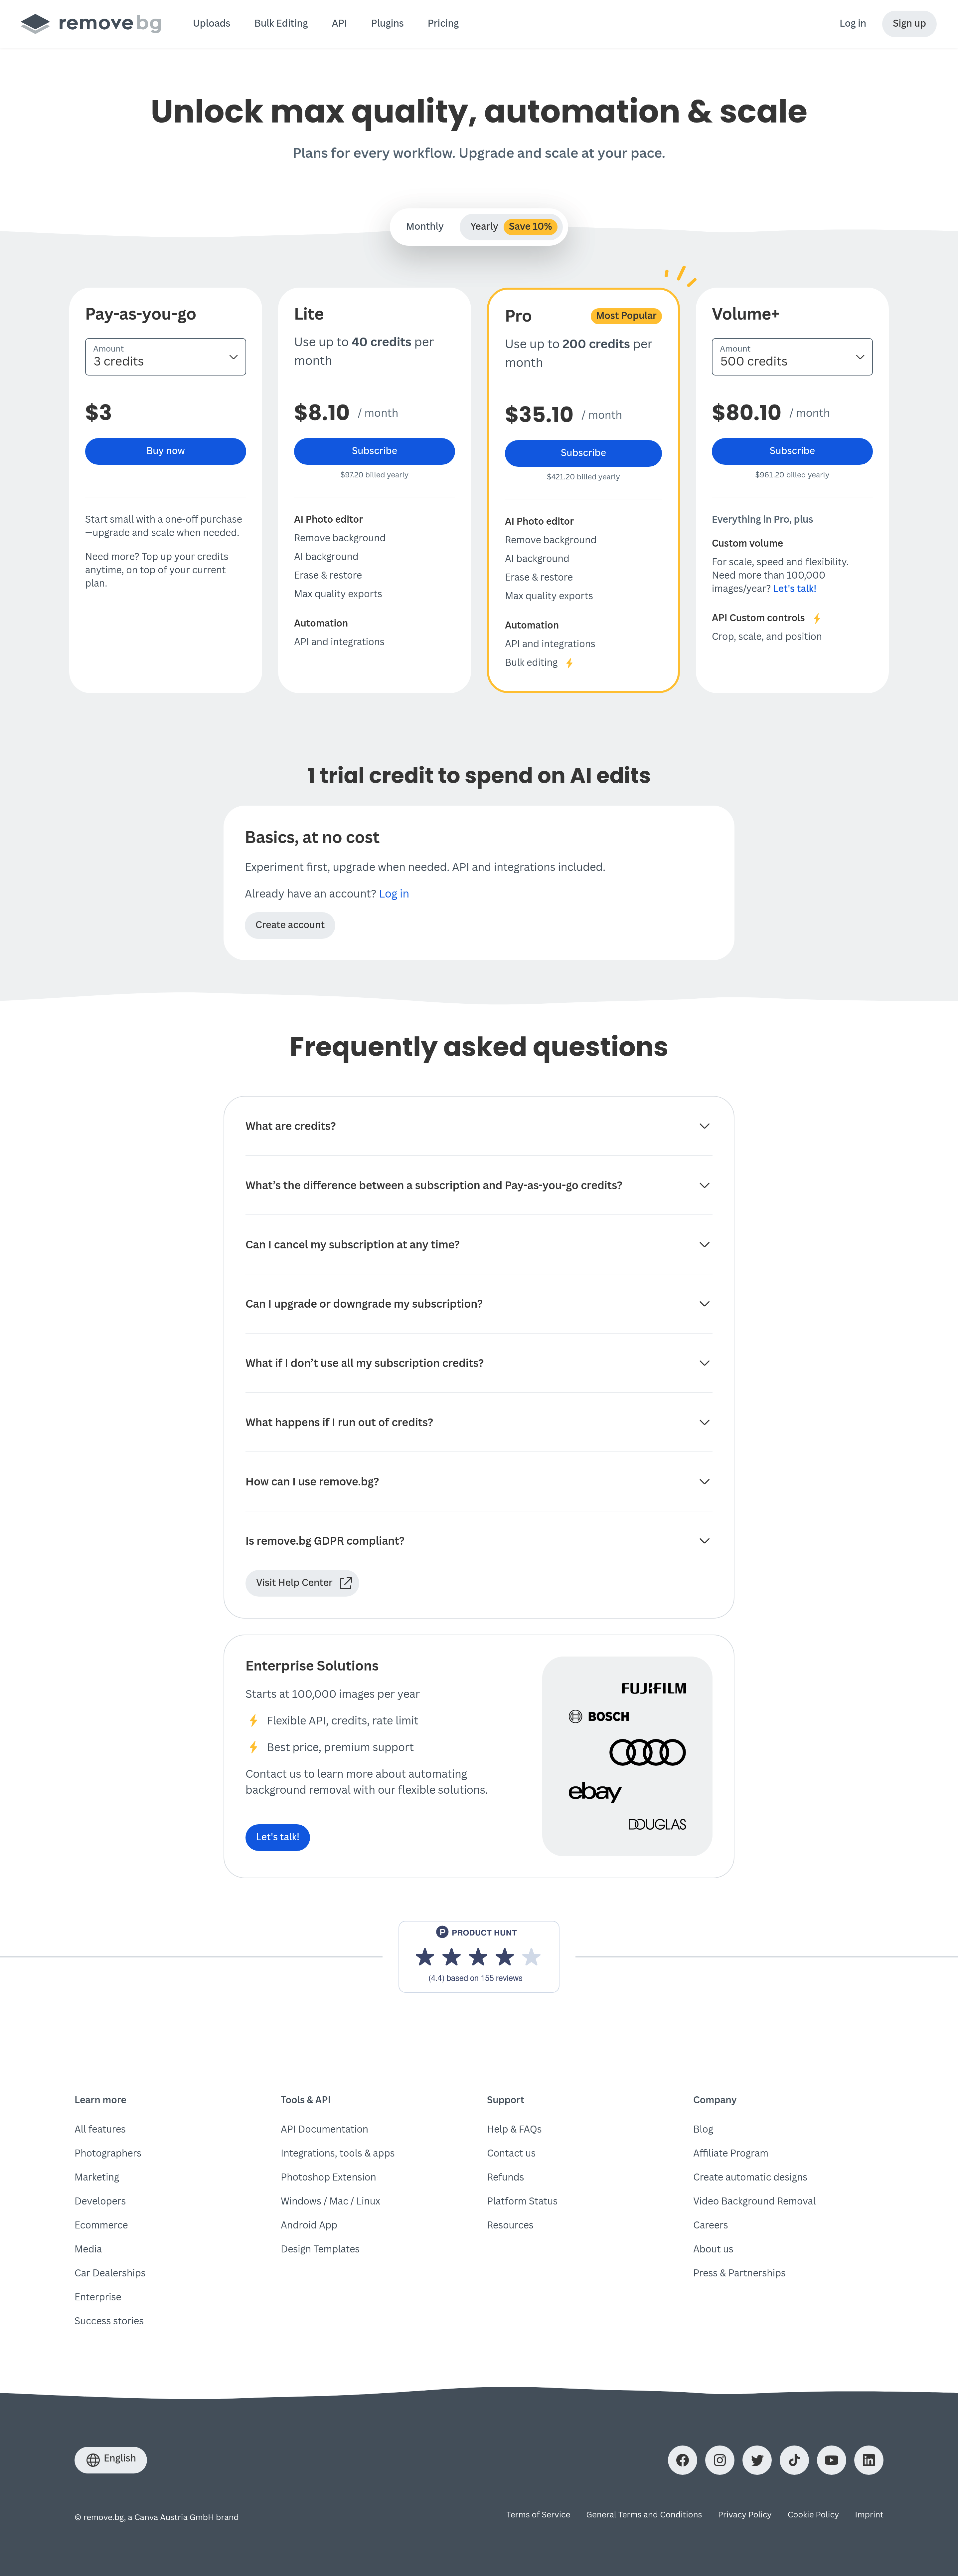The width and height of the screenshot is (958, 2576).
Task: Click the Product Hunt rating badge
Action: (478, 1956)
